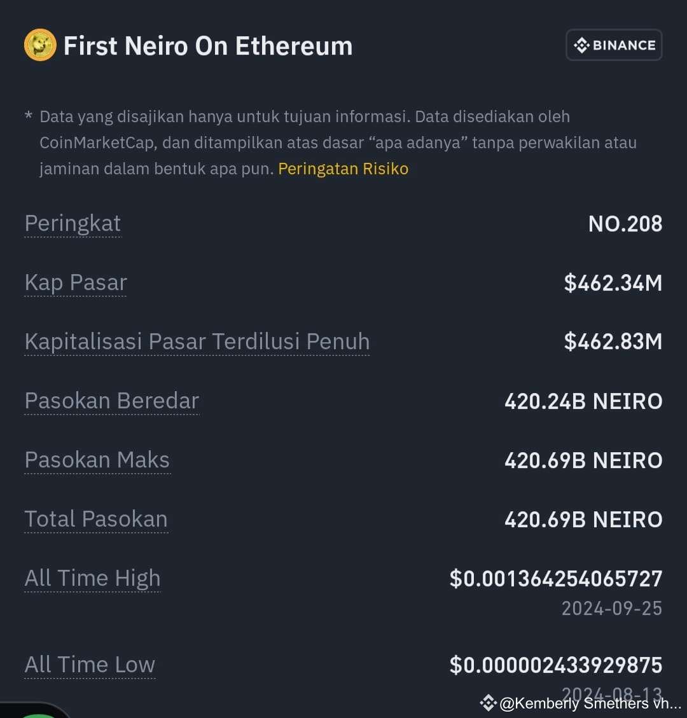Image resolution: width=687 pixels, height=718 pixels.
Task: Click the 2024-09-25 date under All Time High
Action: coord(611,609)
